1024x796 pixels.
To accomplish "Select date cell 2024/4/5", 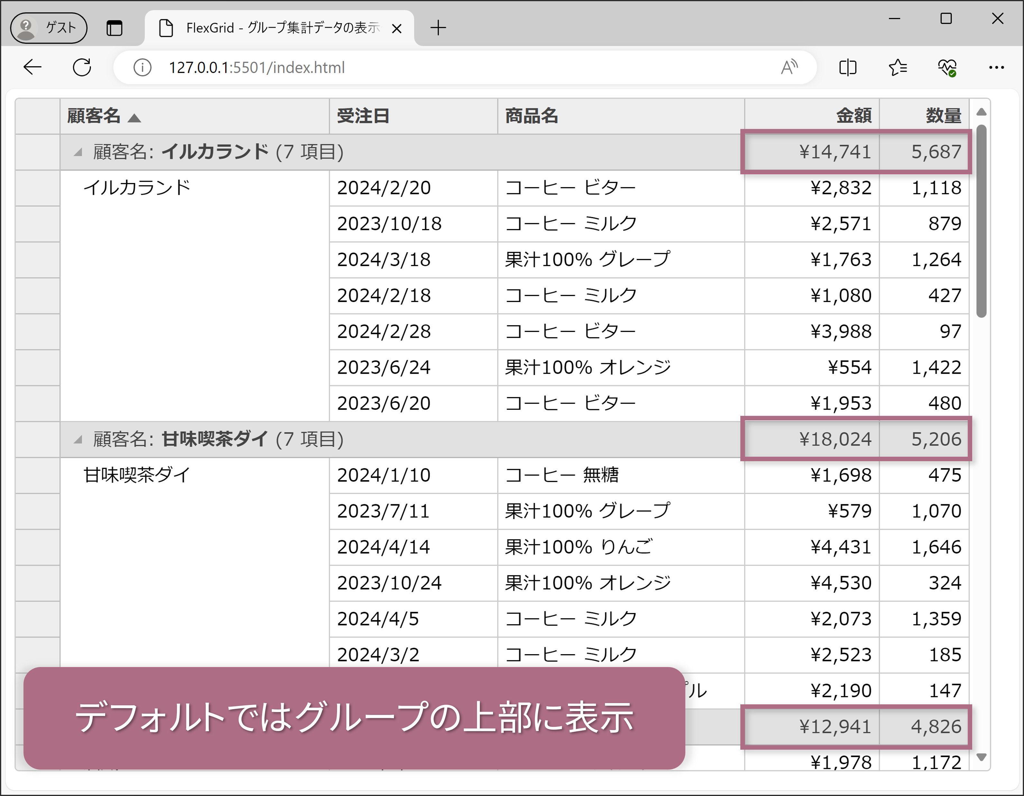I will click(x=414, y=619).
